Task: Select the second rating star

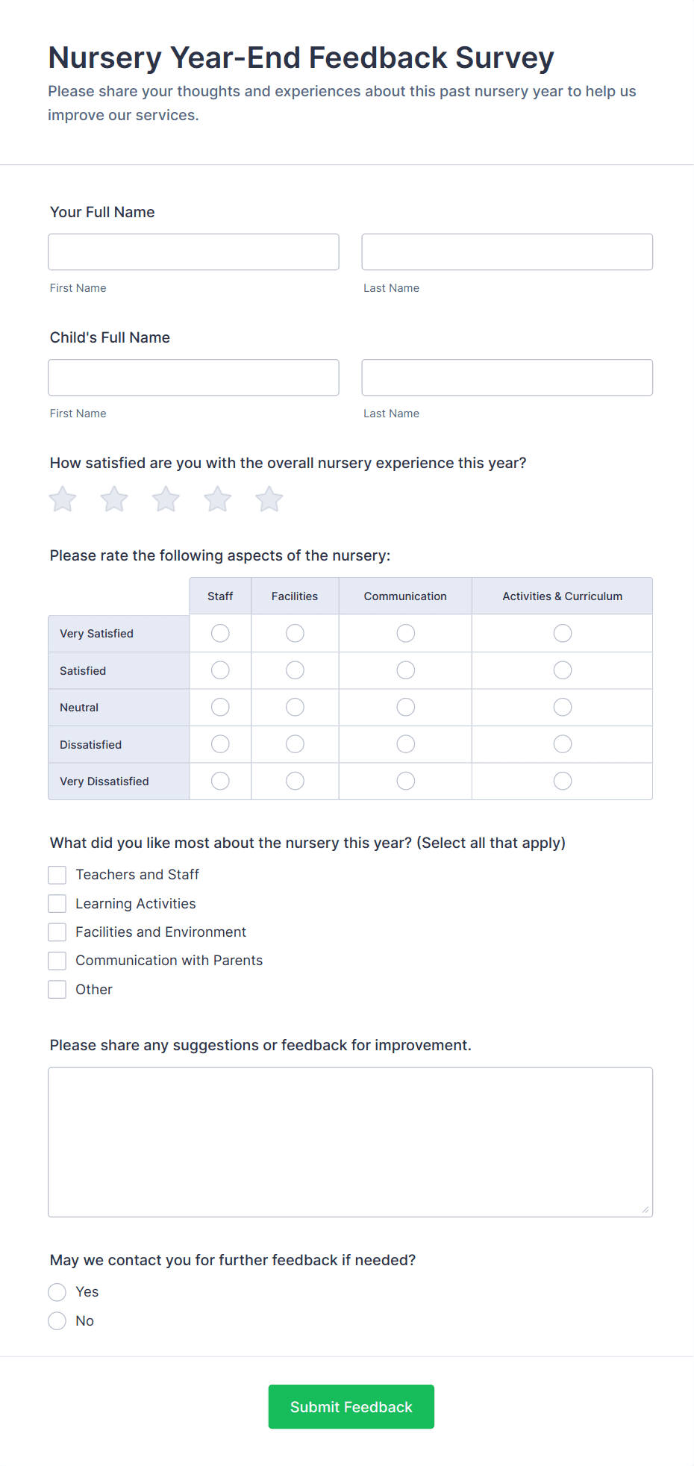Action: click(x=114, y=499)
